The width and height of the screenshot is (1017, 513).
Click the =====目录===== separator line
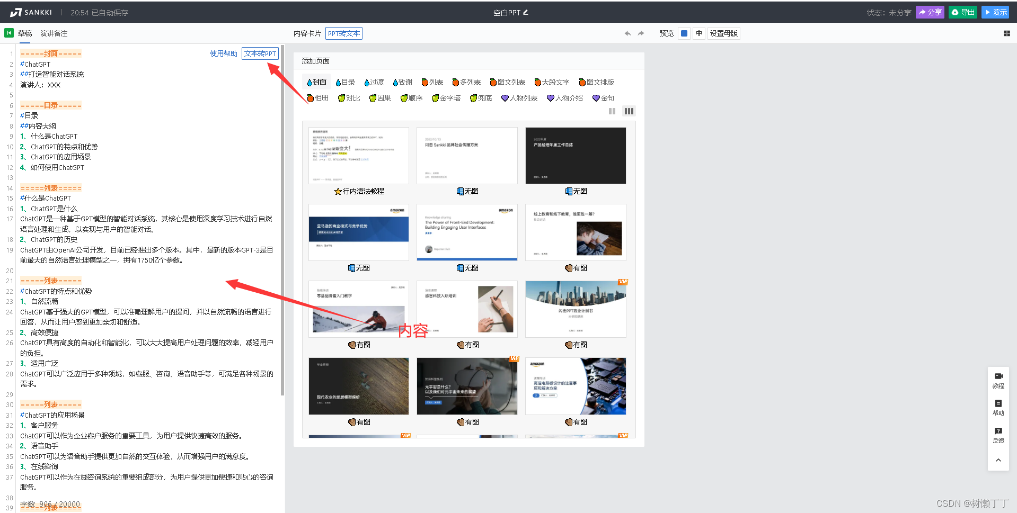51,105
